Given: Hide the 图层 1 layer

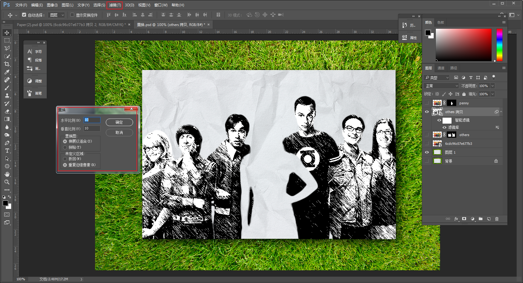Looking at the screenshot, I should coord(427,152).
